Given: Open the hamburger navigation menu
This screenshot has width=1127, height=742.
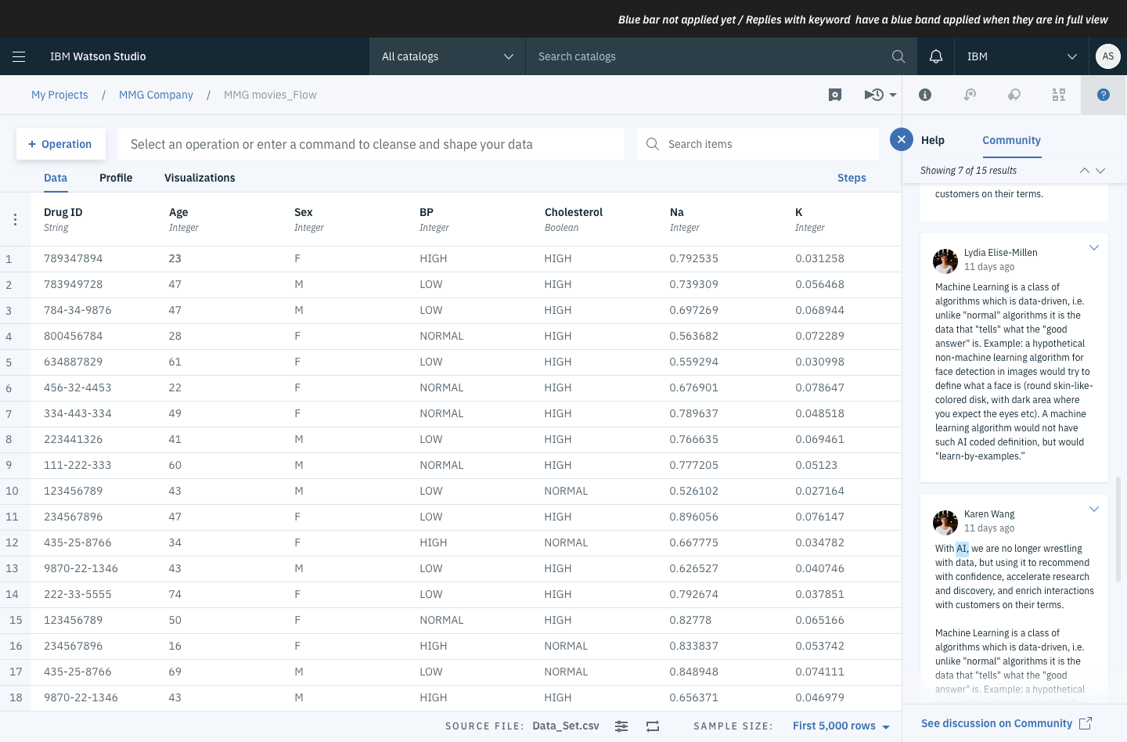Looking at the screenshot, I should pos(19,56).
